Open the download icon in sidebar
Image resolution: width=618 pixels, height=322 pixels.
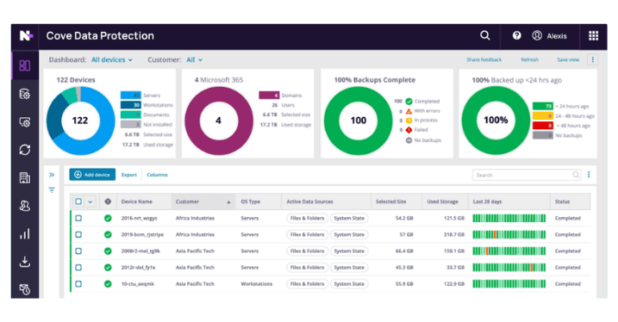tap(25, 262)
